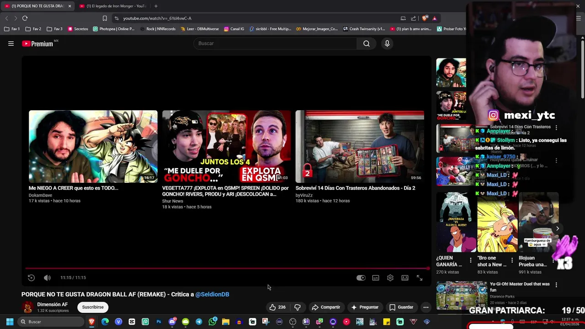Open Photoshop from taskbar
This screenshot has height=329, width=585.
159,322
